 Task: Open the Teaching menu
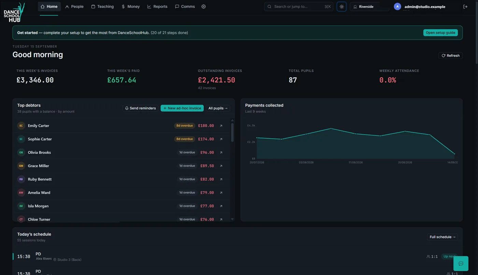(102, 6)
